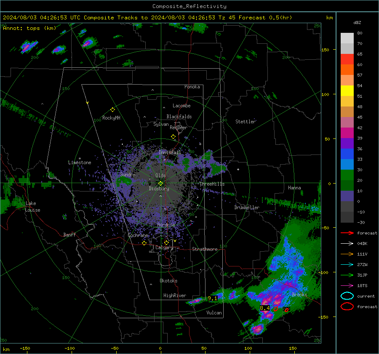Click the Lake Louise label

[32, 207]
